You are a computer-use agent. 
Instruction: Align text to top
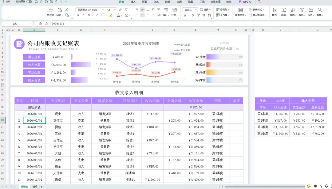(x=137, y=10)
